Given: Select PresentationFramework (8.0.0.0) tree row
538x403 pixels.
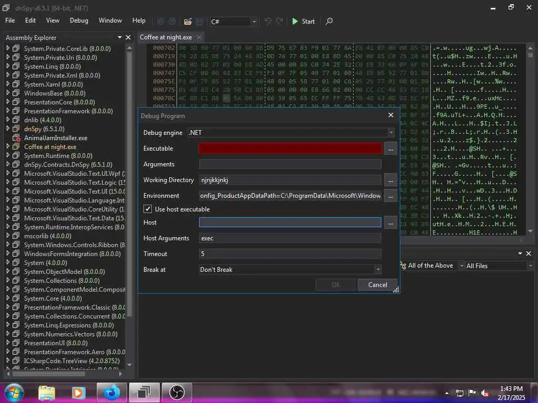Looking at the screenshot, I should (68, 111).
